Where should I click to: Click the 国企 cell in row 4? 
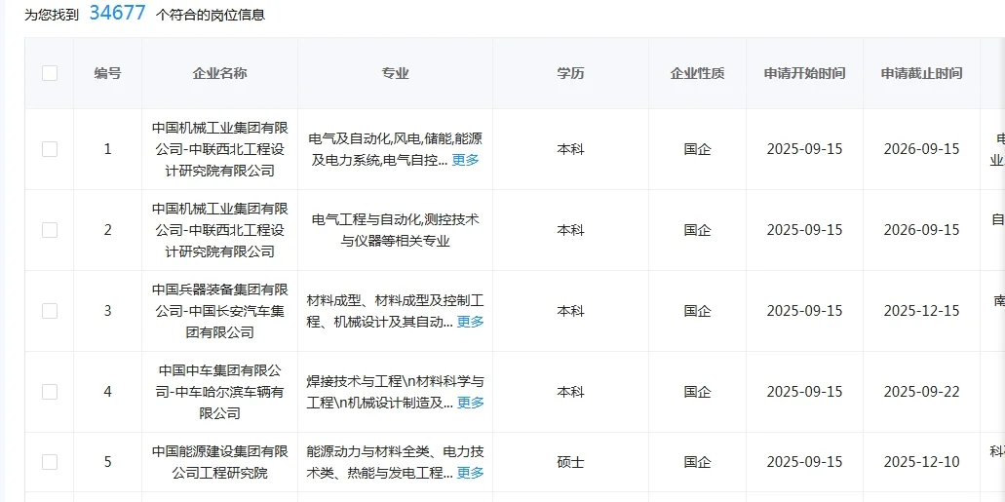click(x=697, y=391)
